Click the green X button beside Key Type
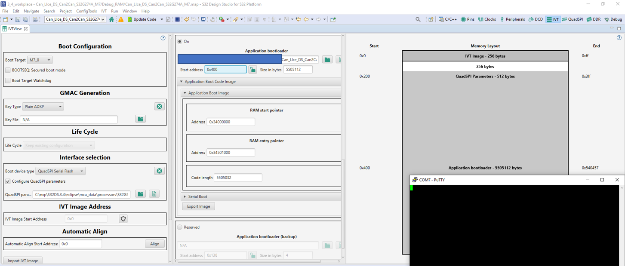Screen dimensions: 625x267 point(159,106)
